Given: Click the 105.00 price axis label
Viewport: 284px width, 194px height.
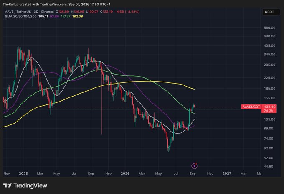Looking at the screenshot, I should click(x=269, y=119).
